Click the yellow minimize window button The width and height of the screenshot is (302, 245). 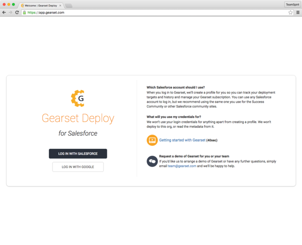(9, 5)
